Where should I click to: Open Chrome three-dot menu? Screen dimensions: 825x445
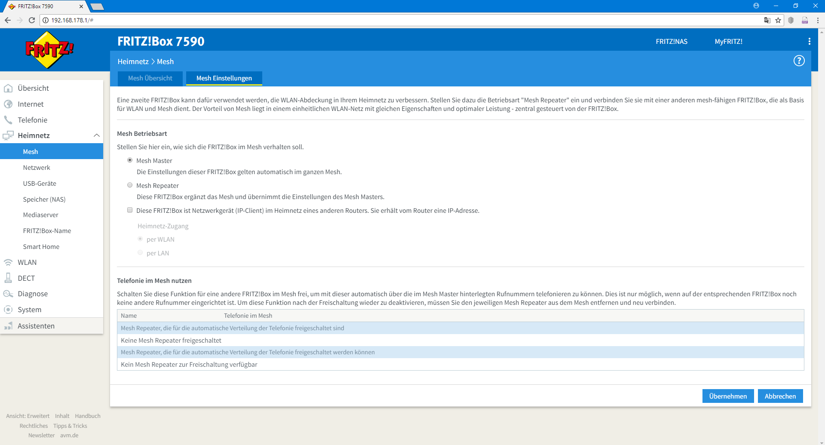818,20
